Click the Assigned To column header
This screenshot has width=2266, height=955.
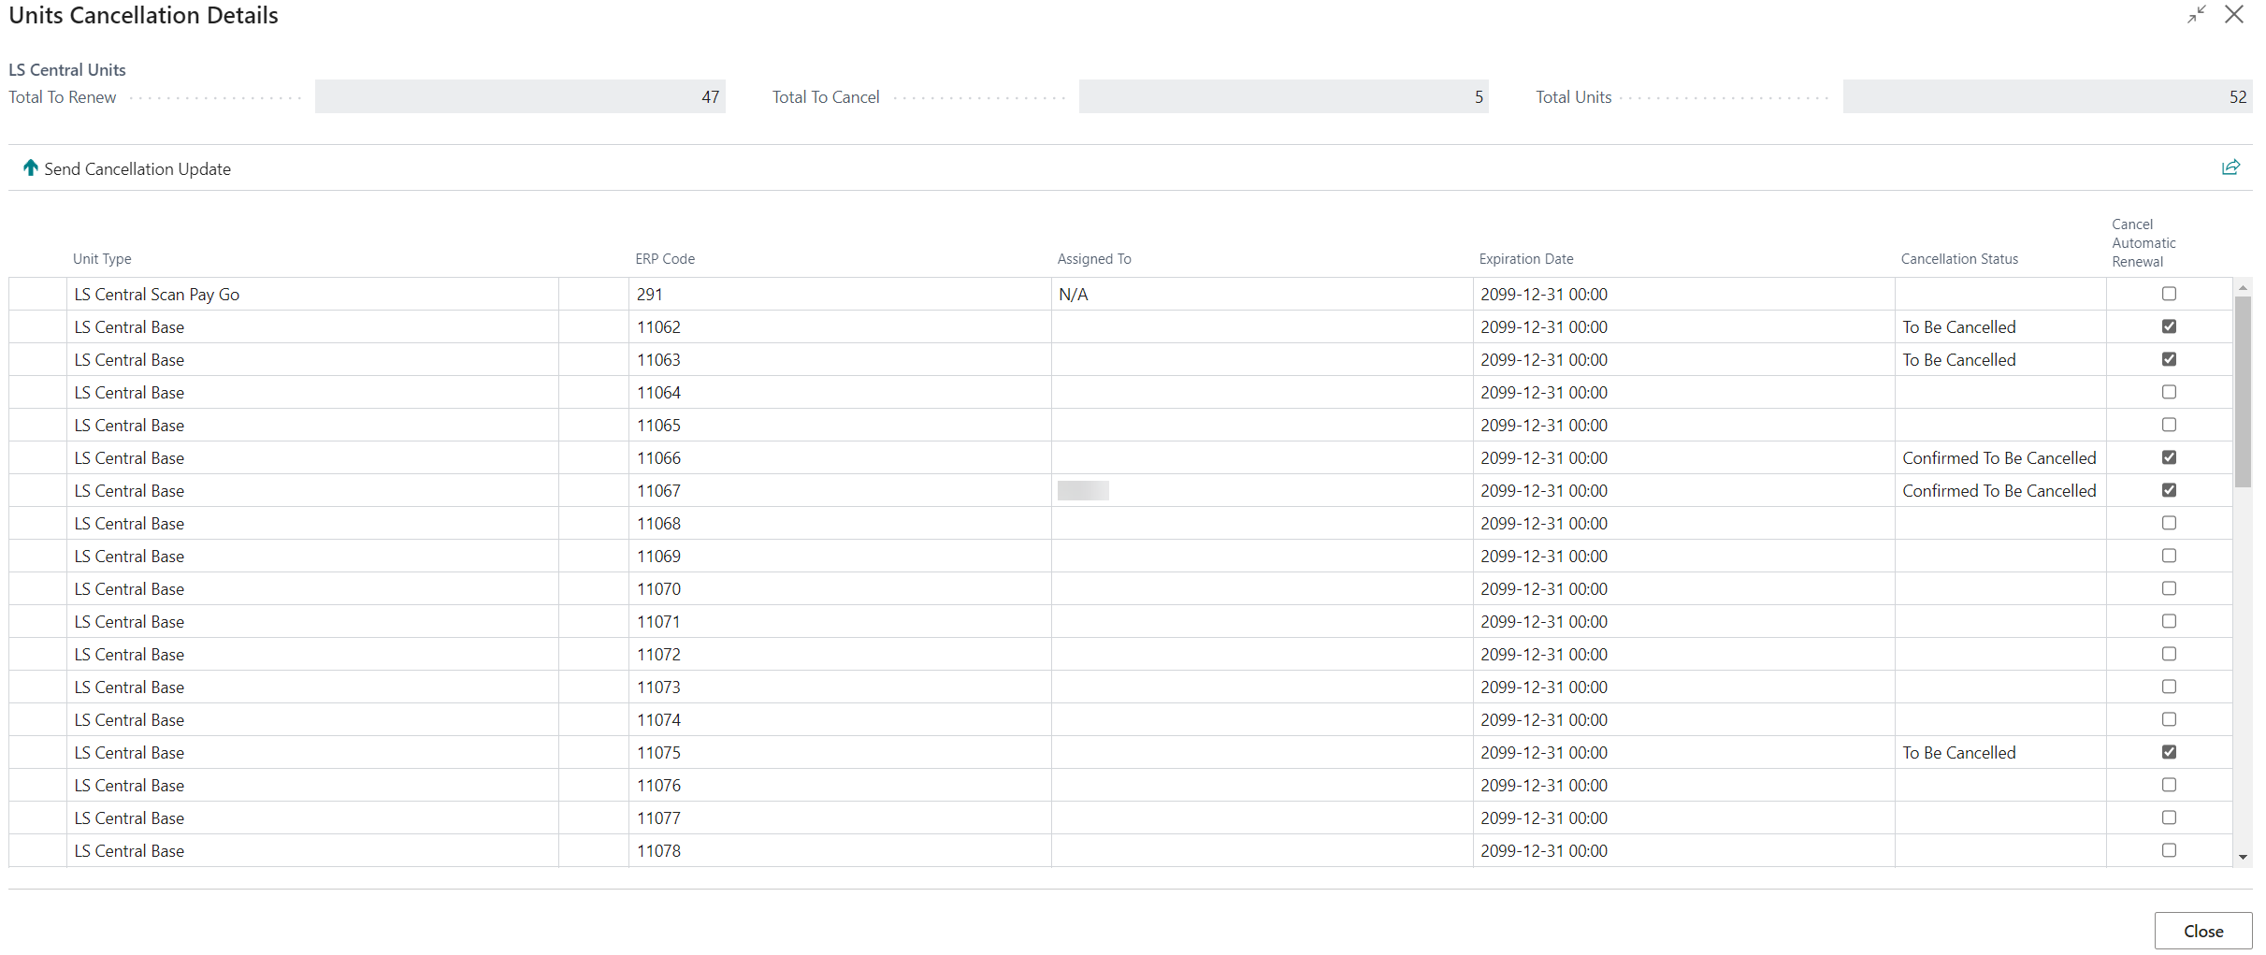1094,259
